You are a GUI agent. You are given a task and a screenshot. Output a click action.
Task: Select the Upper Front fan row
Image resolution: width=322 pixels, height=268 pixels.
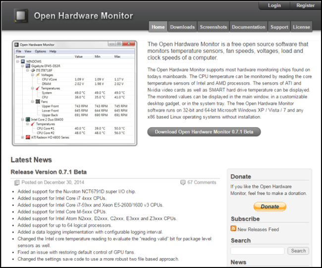74,106
